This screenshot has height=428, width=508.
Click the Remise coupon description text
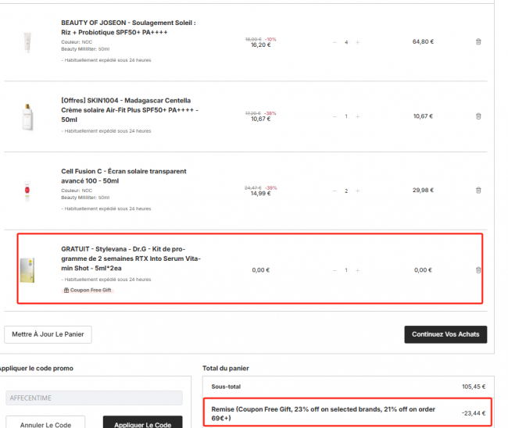pyautogui.click(x=323, y=414)
